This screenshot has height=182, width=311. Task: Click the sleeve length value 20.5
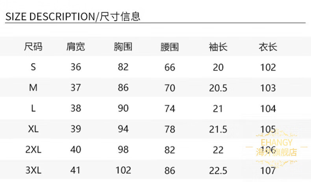(218, 88)
